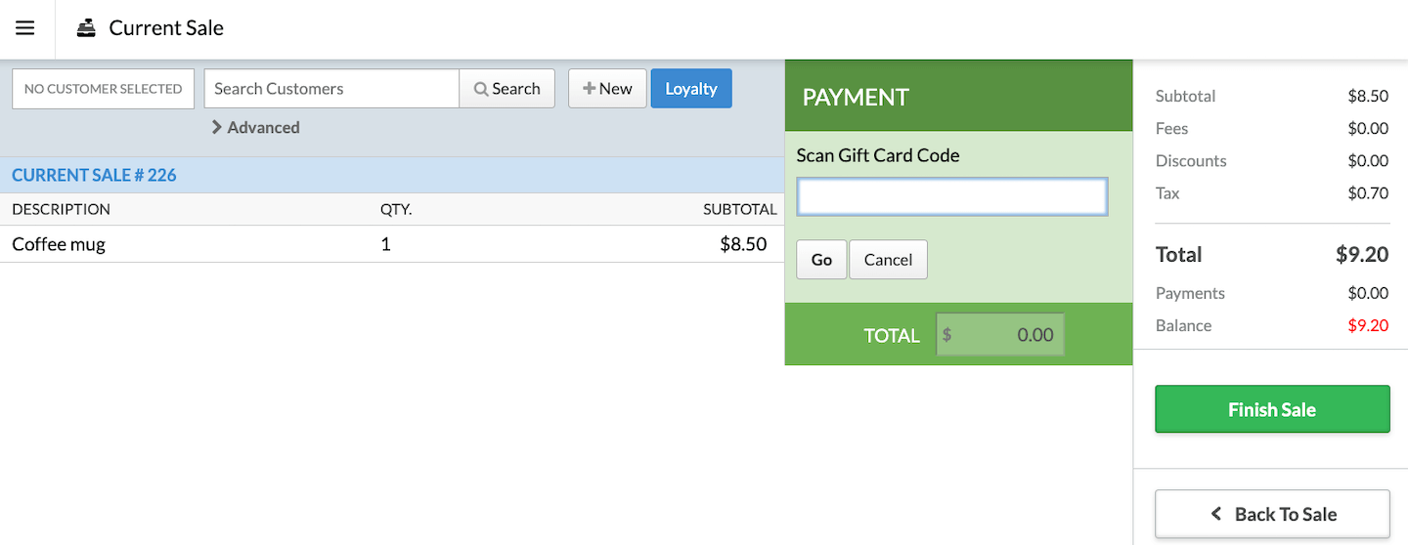Image resolution: width=1408 pixels, height=545 pixels.
Task: Click the Scan Gift Card Code field
Action: [x=951, y=196]
